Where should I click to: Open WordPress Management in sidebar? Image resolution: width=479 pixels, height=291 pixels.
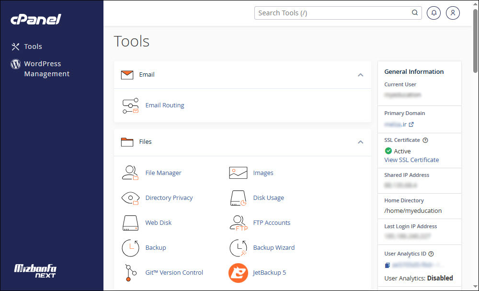point(46,69)
